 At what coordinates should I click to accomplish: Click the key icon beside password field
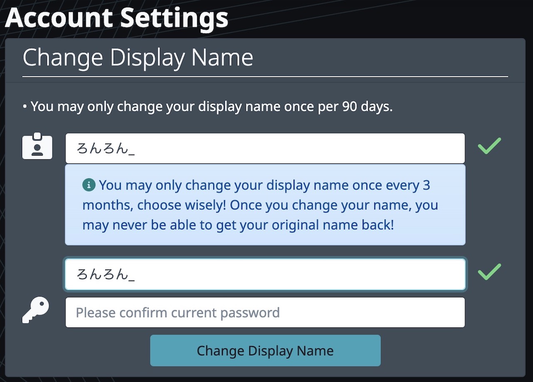[x=35, y=310]
